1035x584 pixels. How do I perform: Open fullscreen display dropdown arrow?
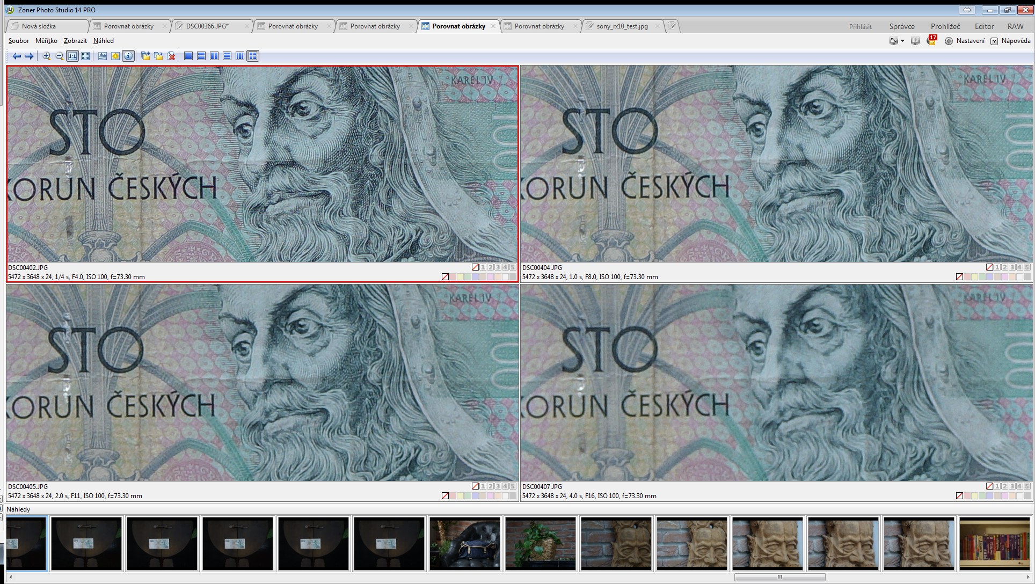pyautogui.click(x=902, y=41)
